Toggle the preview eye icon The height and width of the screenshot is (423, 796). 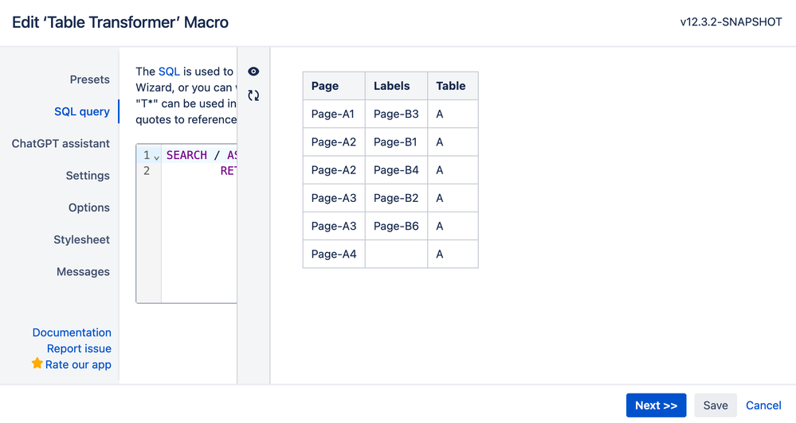point(253,72)
